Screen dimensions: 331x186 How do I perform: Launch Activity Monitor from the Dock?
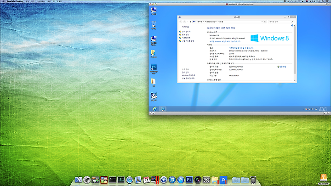click(x=121, y=180)
